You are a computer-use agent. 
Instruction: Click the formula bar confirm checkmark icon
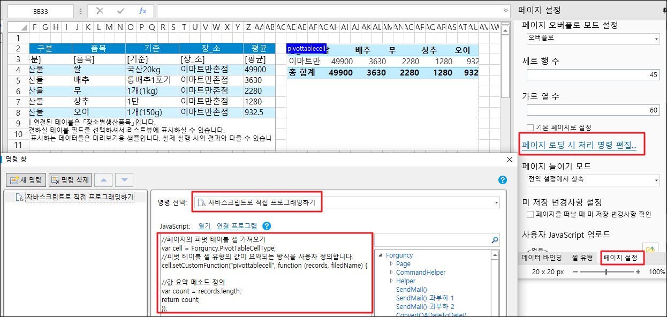[121, 11]
